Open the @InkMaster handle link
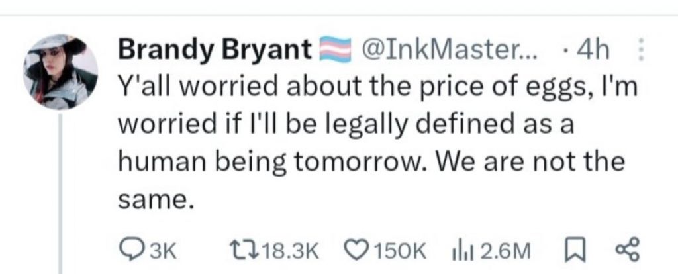Image resolution: width=678 pixels, height=274 pixels. coord(450,50)
